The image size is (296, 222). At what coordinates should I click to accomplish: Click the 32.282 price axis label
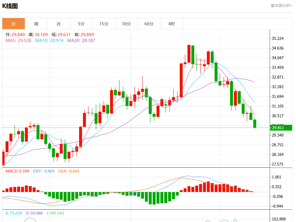(277, 87)
